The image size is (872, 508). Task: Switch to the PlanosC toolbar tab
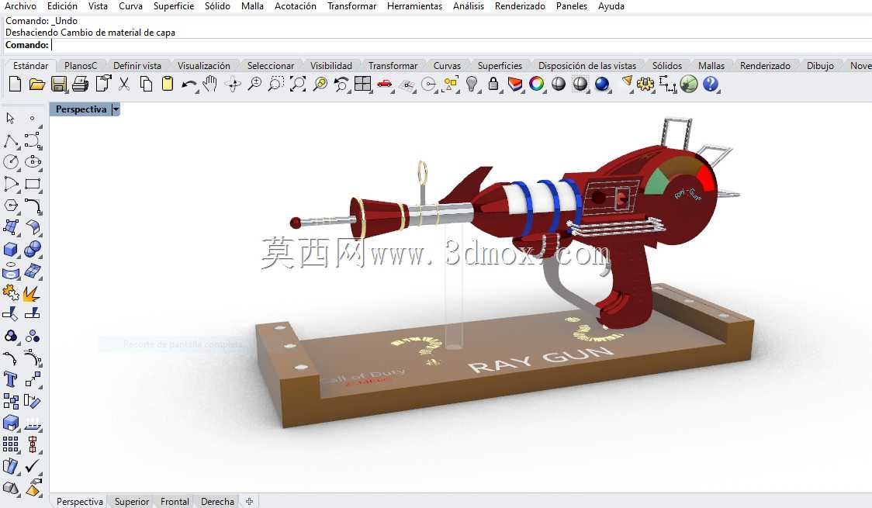coord(81,66)
